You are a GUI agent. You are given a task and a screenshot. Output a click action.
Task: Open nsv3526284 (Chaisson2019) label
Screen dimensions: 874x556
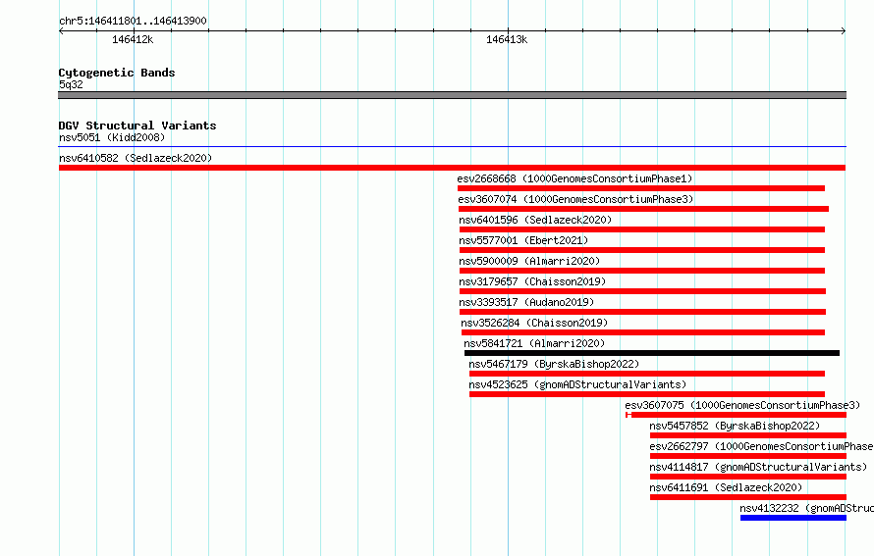pos(534,323)
